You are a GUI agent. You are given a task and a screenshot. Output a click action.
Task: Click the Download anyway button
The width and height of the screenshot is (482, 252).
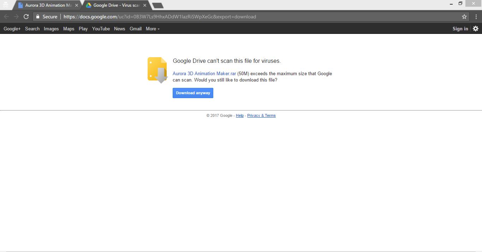coord(193,93)
